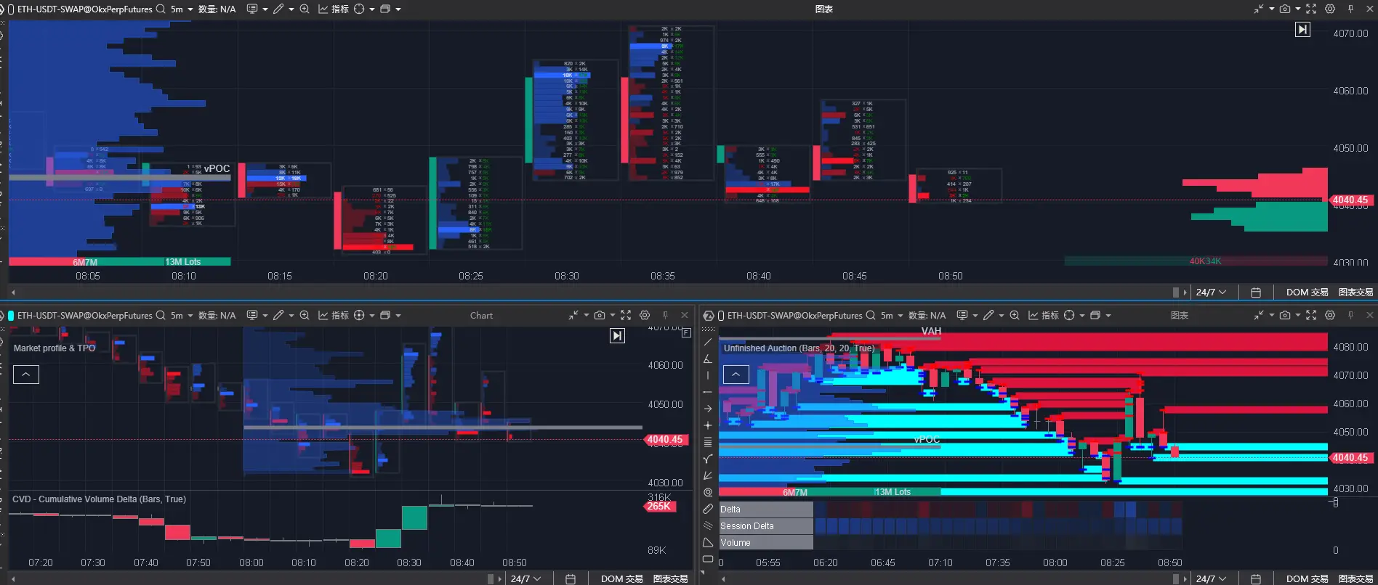Click the 数量: N/A quantity field in top chart
The width and height of the screenshot is (1378, 585).
coord(217,9)
